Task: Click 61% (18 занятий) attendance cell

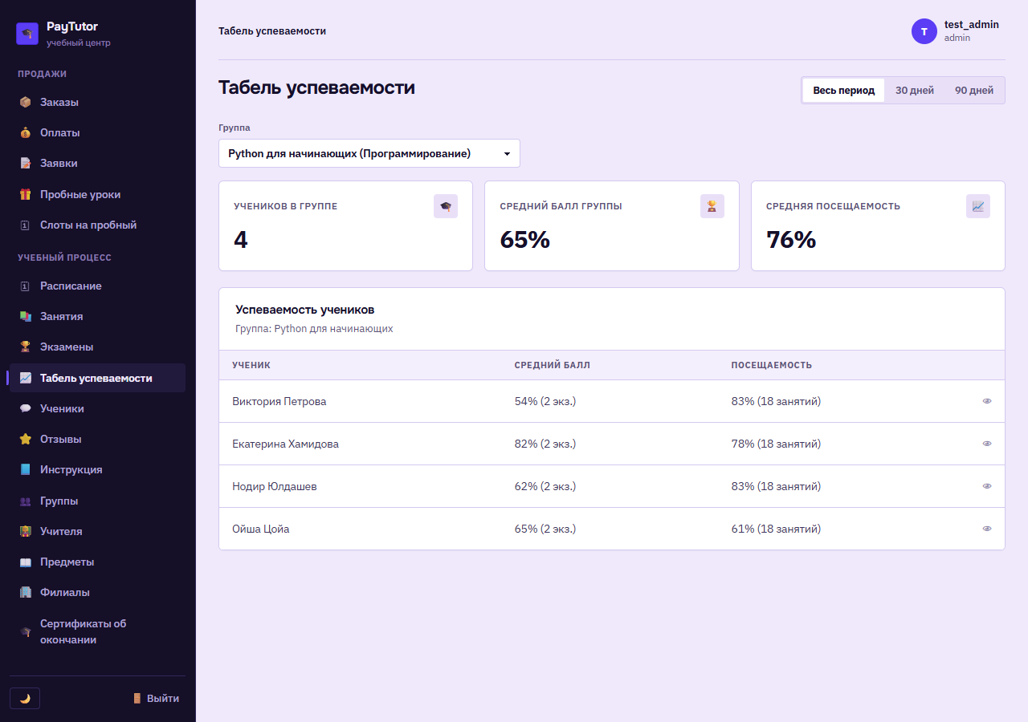Action: point(776,529)
